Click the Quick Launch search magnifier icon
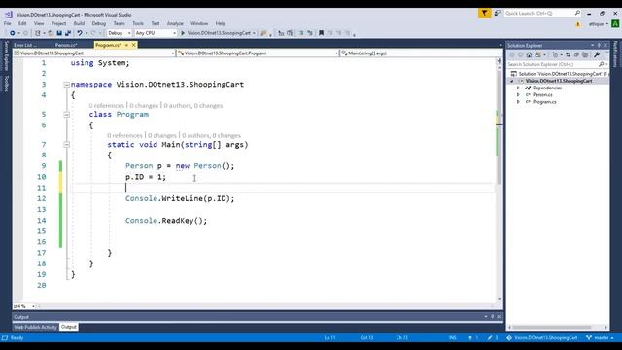 pyautogui.click(x=577, y=13)
